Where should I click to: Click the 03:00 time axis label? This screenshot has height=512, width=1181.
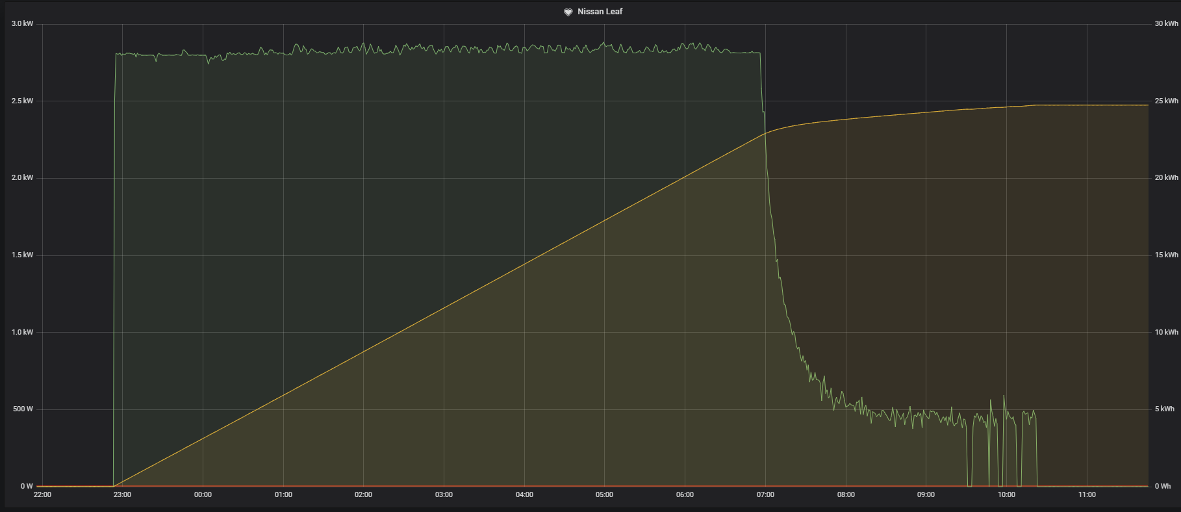(x=444, y=495)
